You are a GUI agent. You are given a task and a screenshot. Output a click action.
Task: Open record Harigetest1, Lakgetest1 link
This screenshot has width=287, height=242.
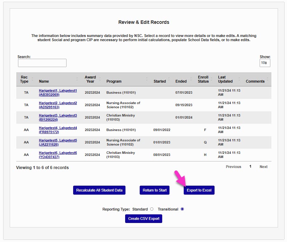click(58, 91)
